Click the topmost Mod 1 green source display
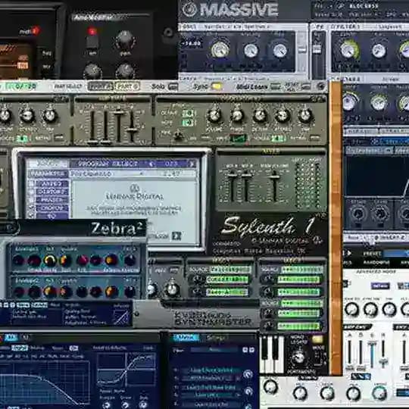 [230, 270]
